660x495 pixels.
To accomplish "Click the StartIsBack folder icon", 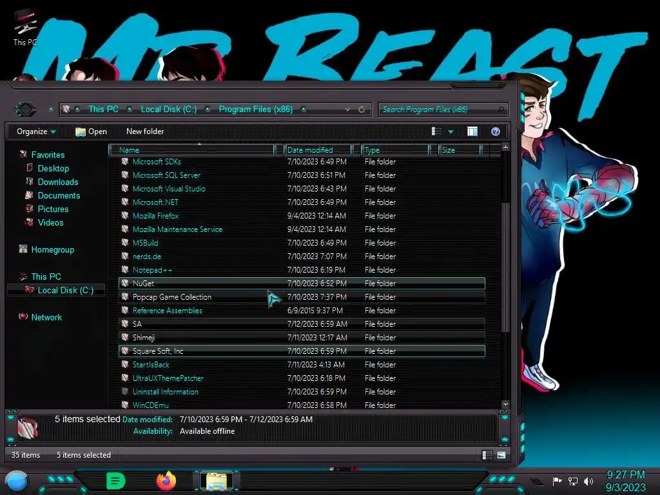I will click(124, 364).
